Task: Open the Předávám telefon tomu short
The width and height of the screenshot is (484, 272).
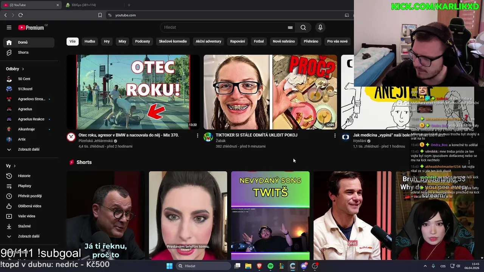Action: coord(188,216)
